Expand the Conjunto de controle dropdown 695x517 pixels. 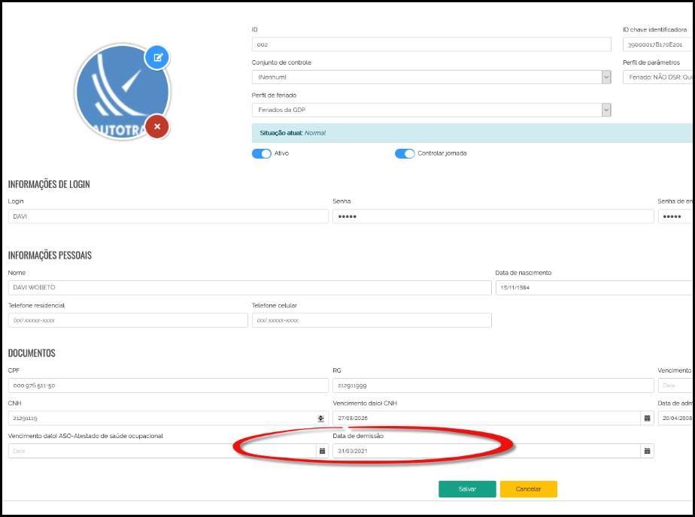point(605,77)
